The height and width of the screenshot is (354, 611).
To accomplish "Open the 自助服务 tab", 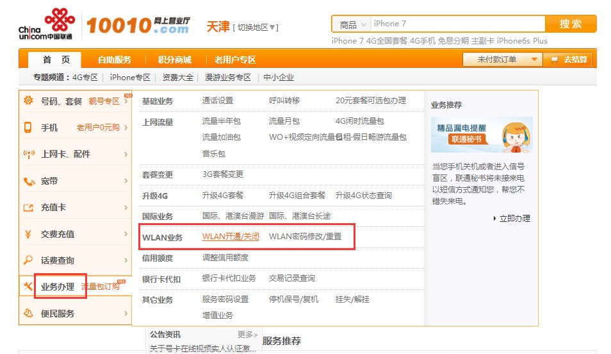I will (x=114, y=60).
